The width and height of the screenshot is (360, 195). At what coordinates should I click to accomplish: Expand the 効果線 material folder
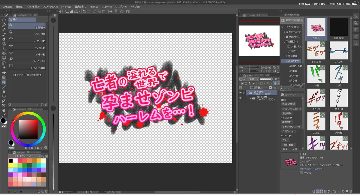(x=287, y=56)
